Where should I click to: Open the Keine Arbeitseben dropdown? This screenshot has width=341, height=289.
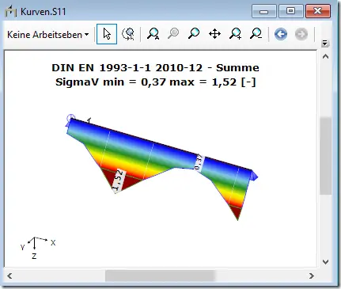pyautogui.click(x=48, y=35)
